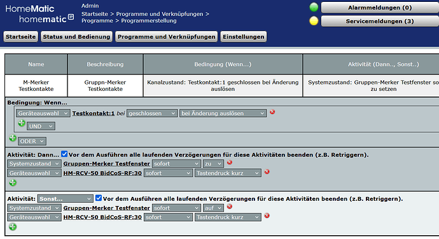Open 'Tastendruck kurz' dropdown in Sonst section
This screenshot has height=239, width=439.
point(228,217)
